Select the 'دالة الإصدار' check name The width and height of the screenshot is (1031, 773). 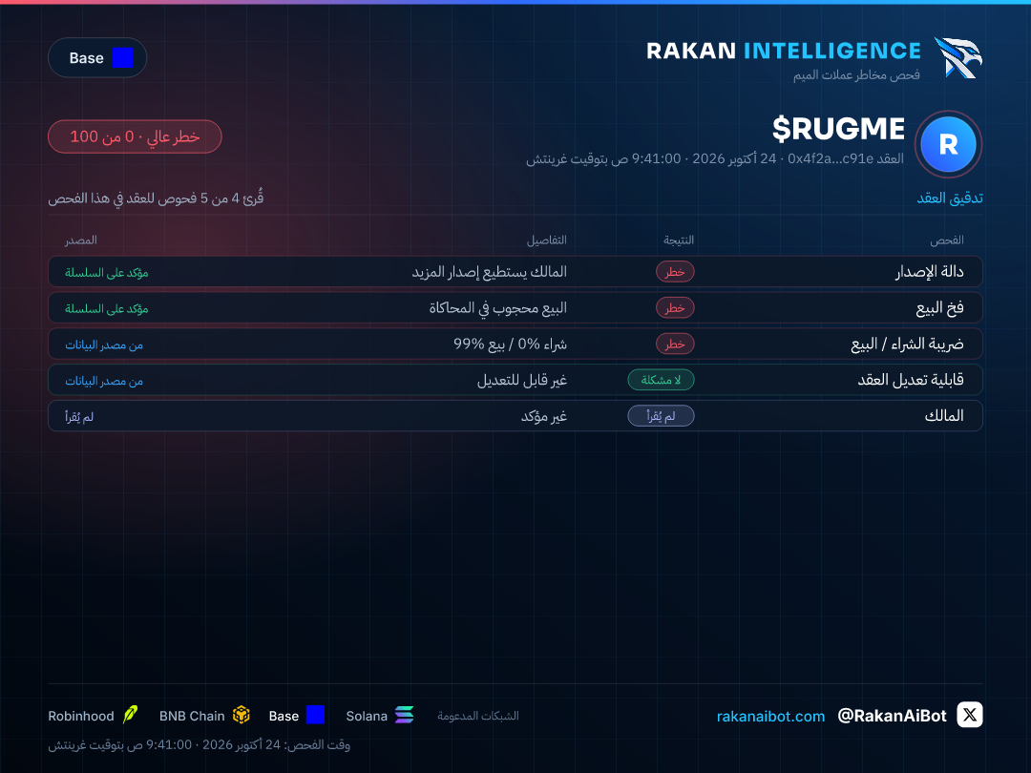pos(929,272)
